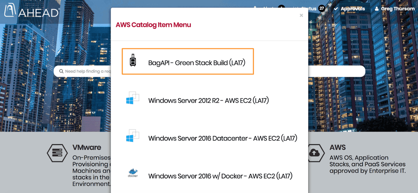The width and height of the screenshot is (418, 193).
Task: Click the search magnifier icon
Action: (61, 71)
